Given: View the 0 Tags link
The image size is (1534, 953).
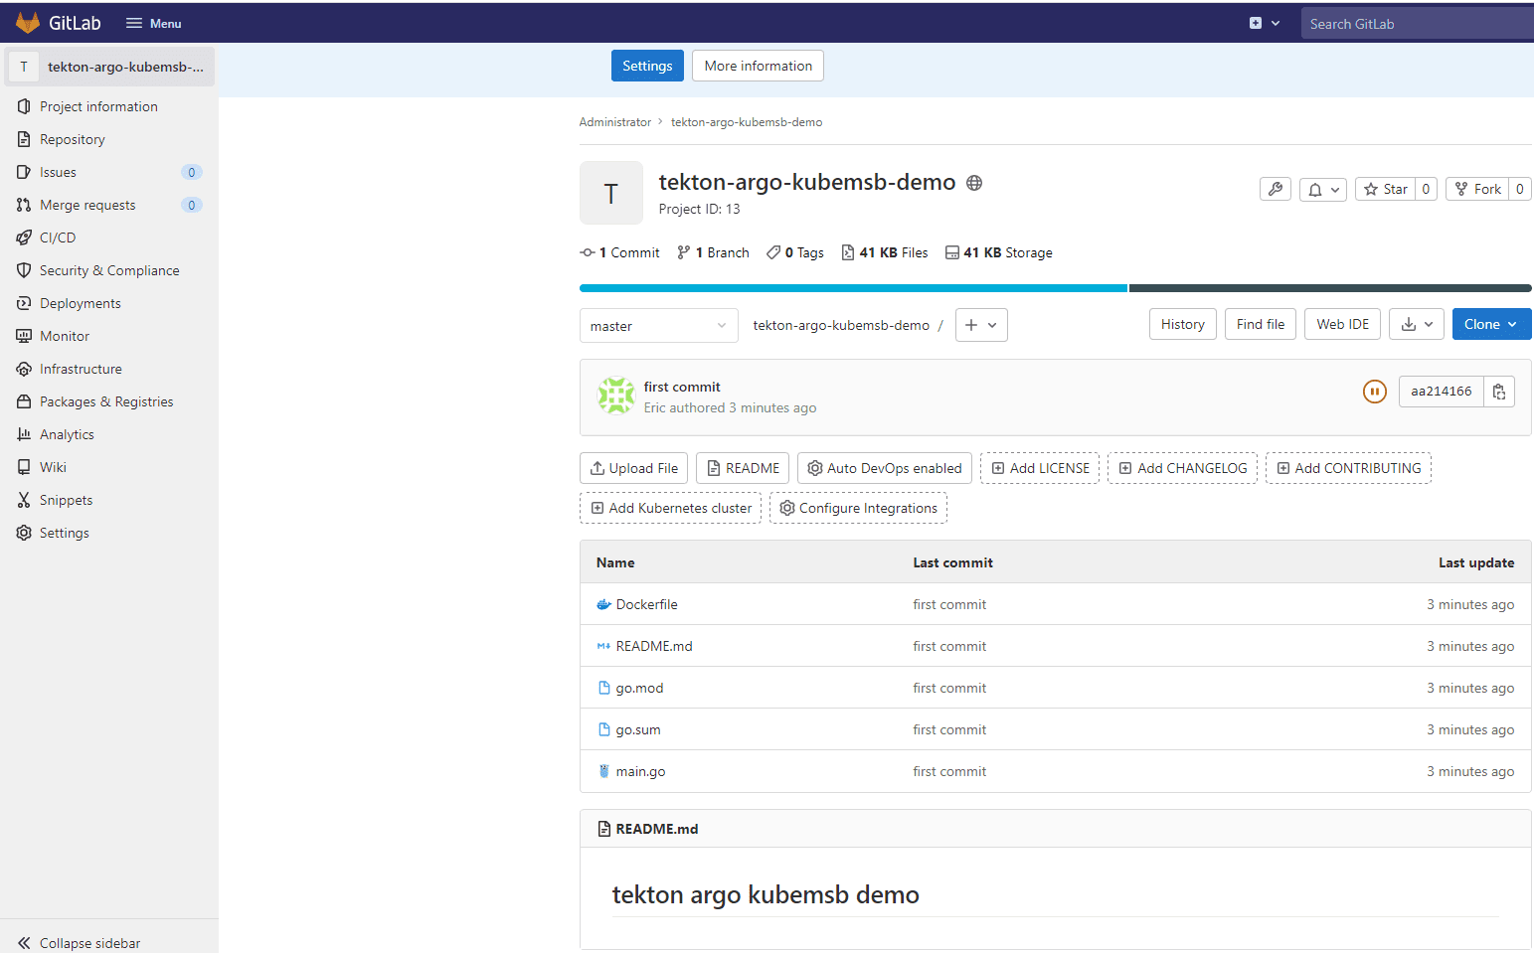Looking at the screenshot, I should pos(795,252).
